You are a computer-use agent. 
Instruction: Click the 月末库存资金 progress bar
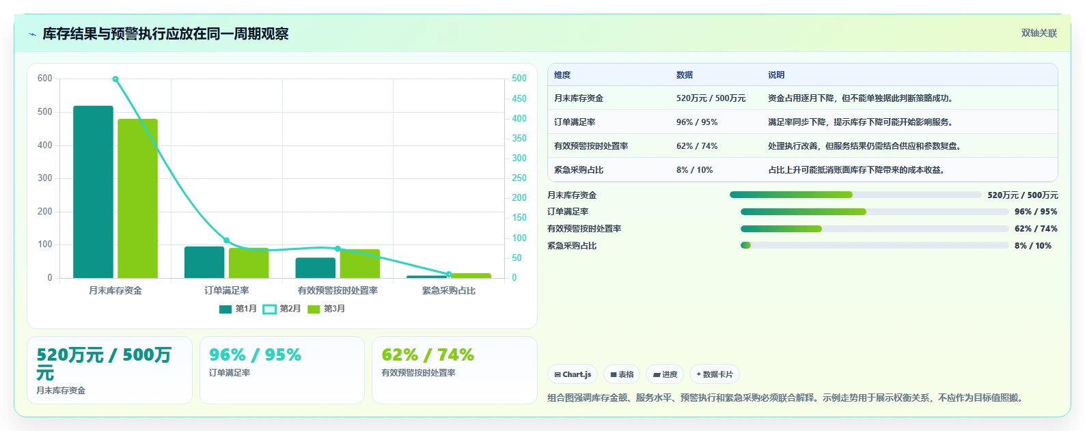pos(855,195)
